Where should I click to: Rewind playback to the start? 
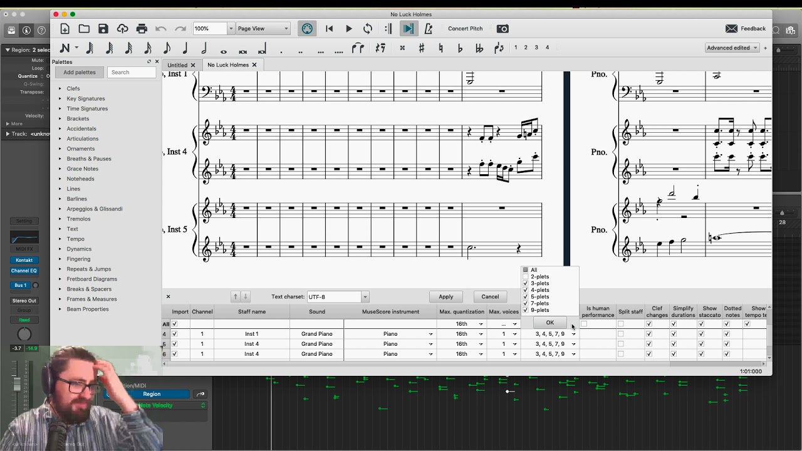pos(330,29)
